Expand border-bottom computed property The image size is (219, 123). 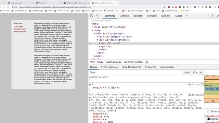(x=206, y=116)
